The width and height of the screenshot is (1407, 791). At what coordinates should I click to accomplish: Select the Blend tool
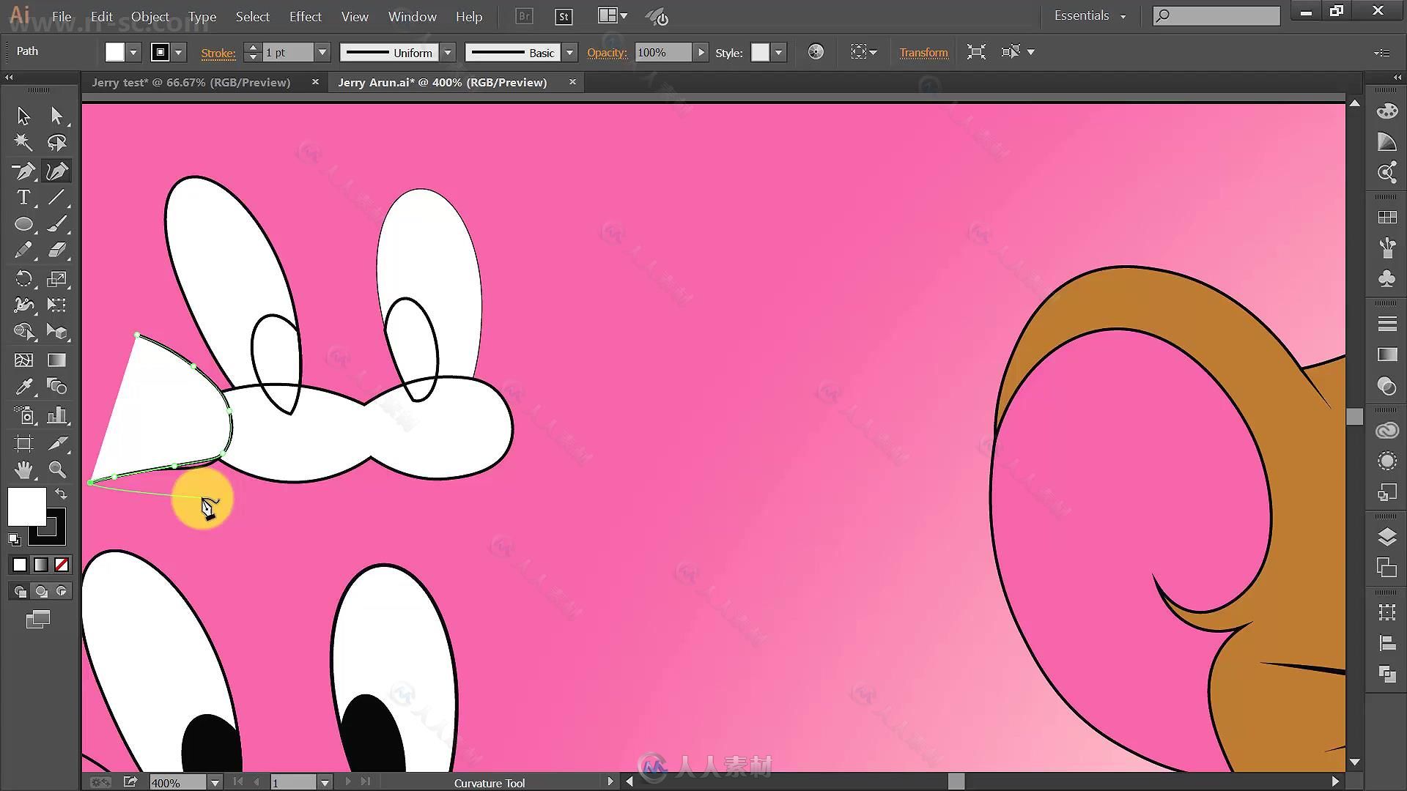coord(56,387)
